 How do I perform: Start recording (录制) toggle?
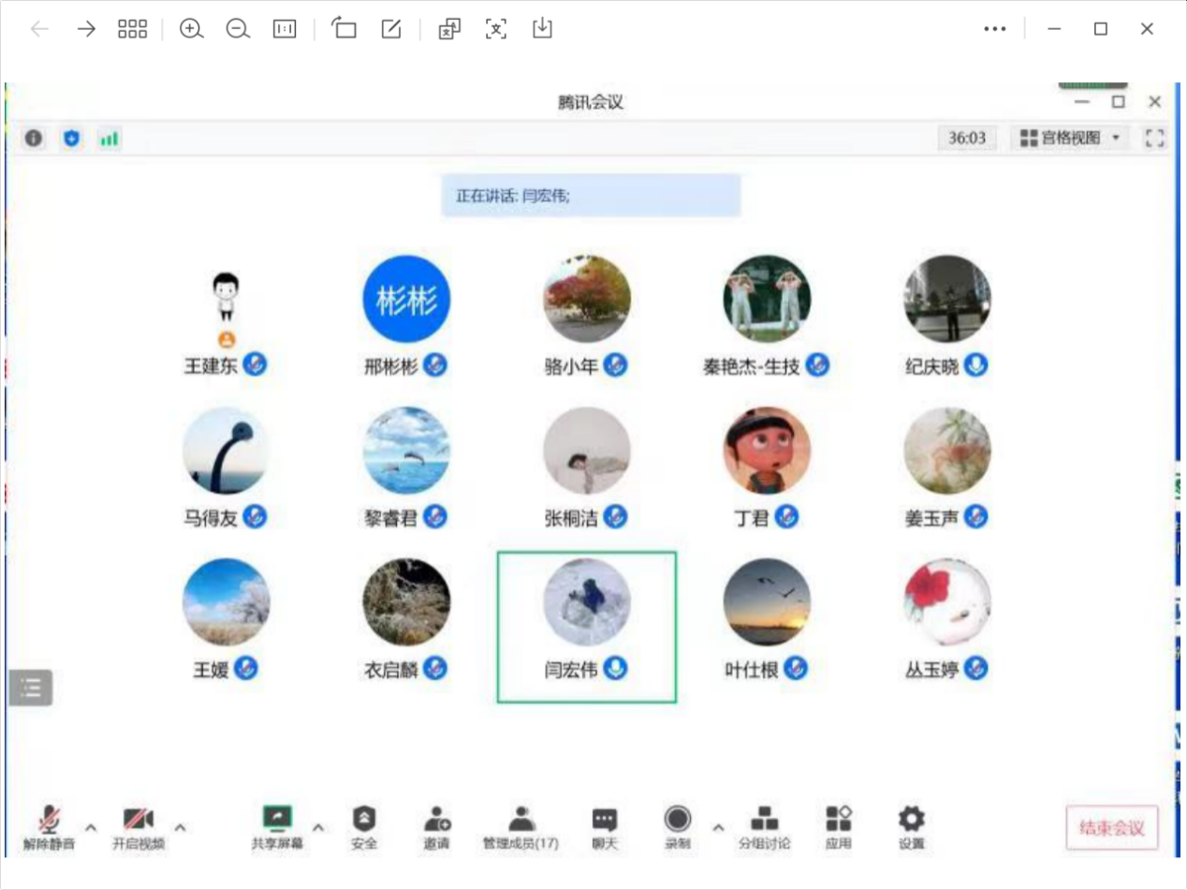(678, 821)
